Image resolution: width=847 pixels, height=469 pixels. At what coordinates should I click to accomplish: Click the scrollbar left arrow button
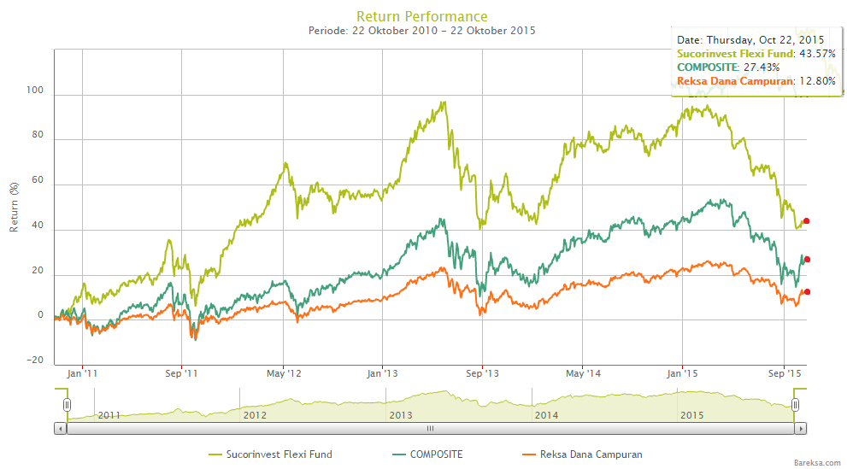[x=60, y=429]
